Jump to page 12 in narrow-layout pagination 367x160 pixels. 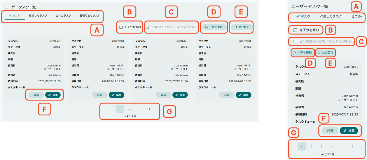[x=352, y=147]
